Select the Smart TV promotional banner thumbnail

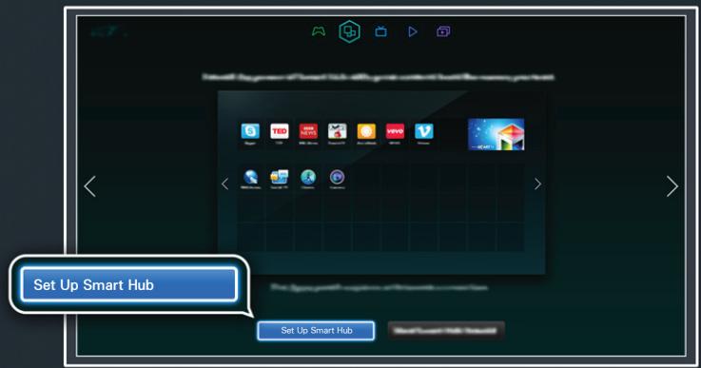tap(496, 134)
